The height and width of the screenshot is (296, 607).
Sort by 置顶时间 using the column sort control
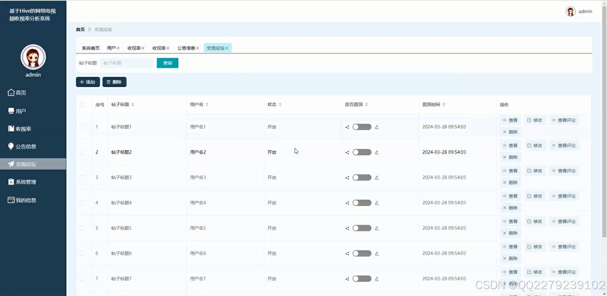pos(444,104)
